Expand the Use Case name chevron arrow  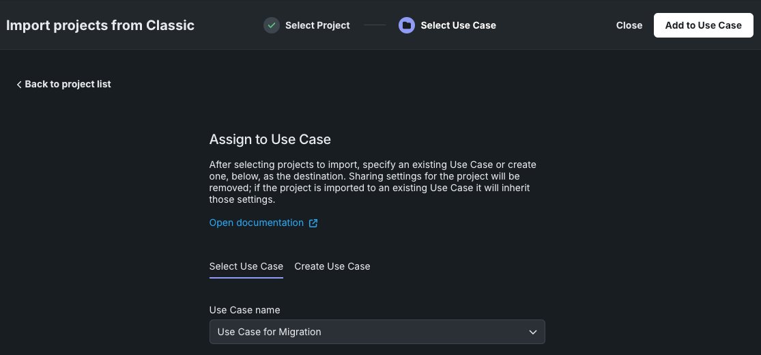[x=533, y=332]
